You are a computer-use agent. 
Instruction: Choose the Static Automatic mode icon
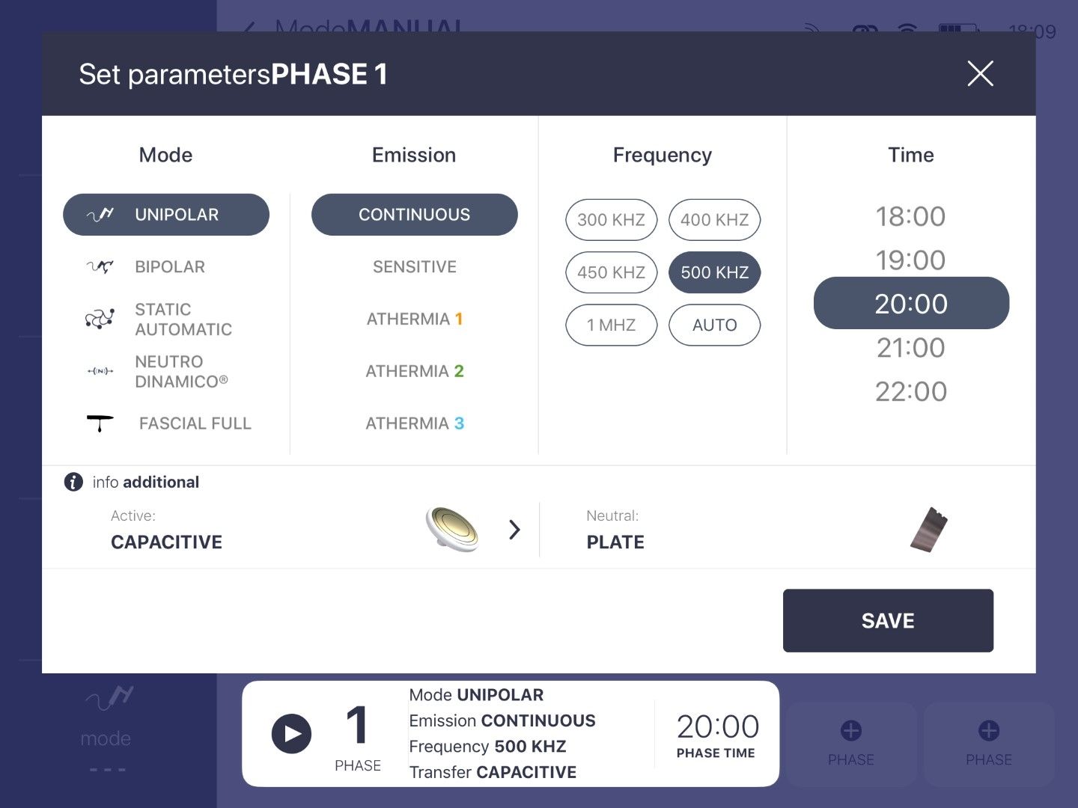(x=100, y=319)
